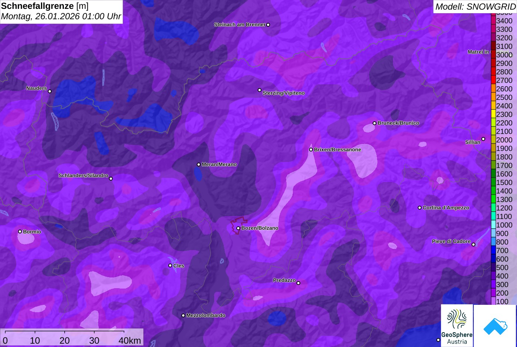The image size is (517, 347).
Task: Pick the 1100 m legend color swatch
Action: (x=493, y=216)
